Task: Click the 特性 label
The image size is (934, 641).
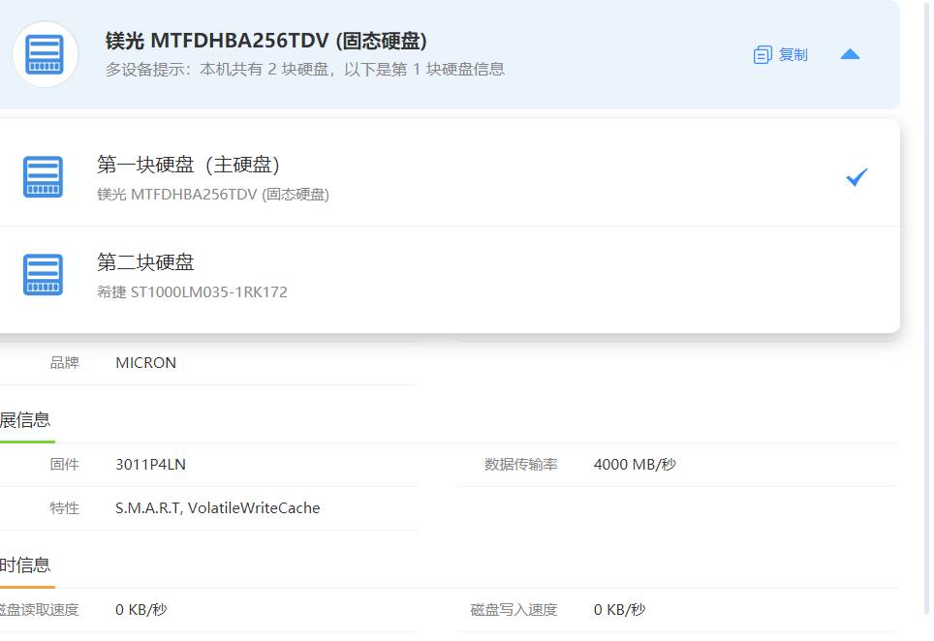Action: pyautogui.click(x=64, y=508)
